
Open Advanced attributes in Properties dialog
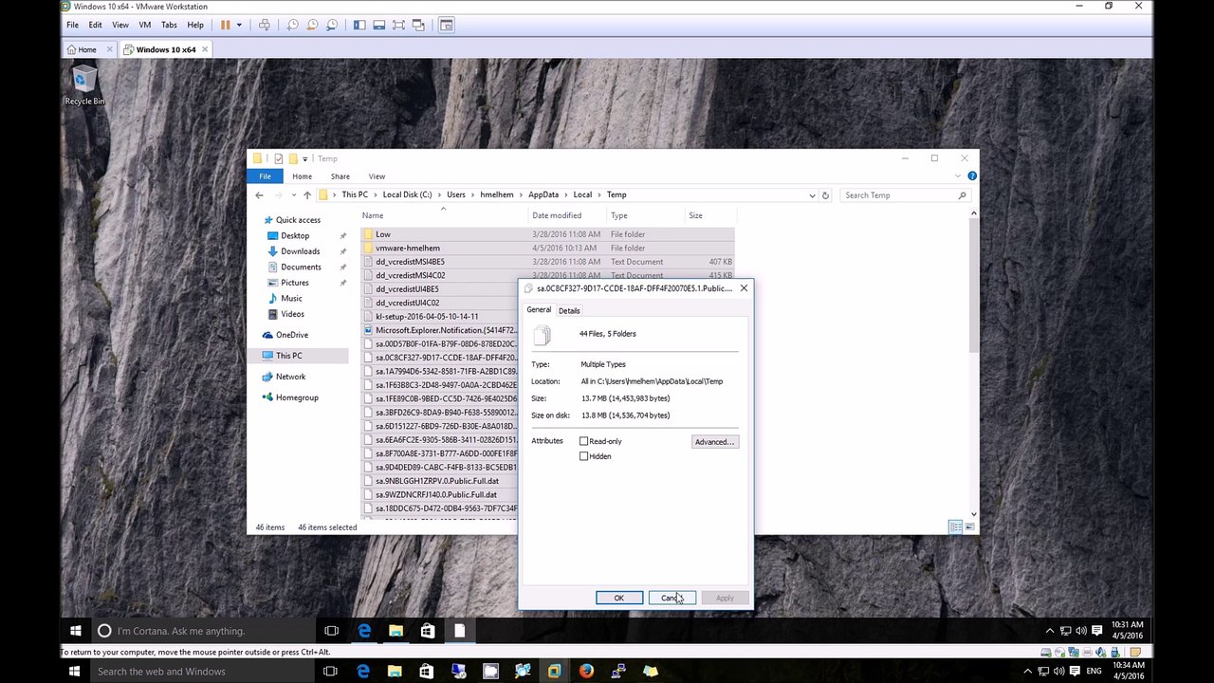714,442
